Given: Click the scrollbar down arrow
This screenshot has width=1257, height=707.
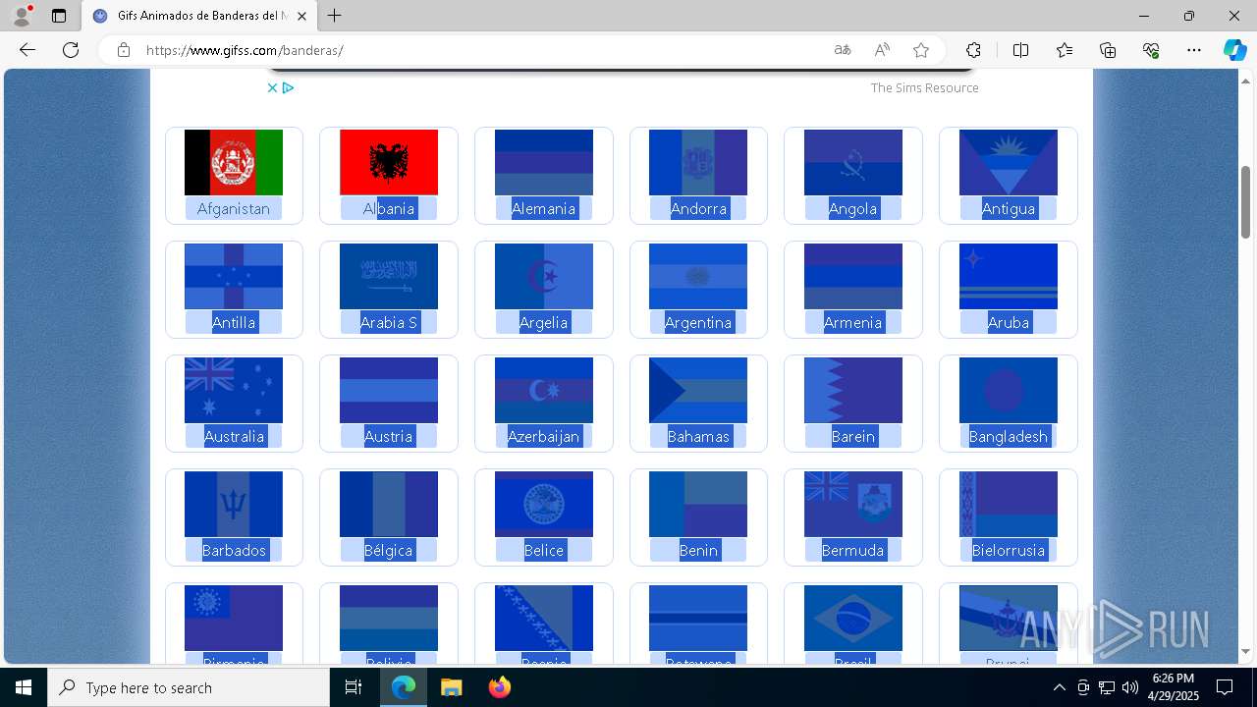Looking at the screenshot, I should tap(1245, 651).
